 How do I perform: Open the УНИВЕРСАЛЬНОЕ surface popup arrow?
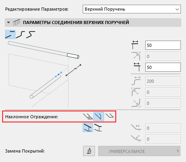click(x=178, y=151)
